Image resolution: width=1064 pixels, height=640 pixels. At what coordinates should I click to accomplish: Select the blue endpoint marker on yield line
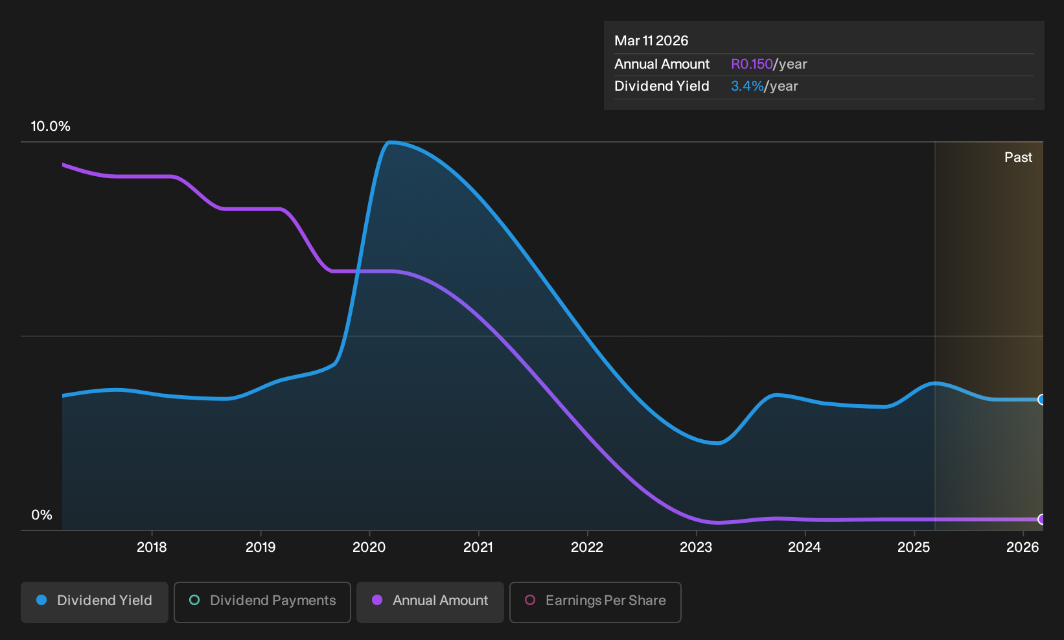tap(1041, 400)
